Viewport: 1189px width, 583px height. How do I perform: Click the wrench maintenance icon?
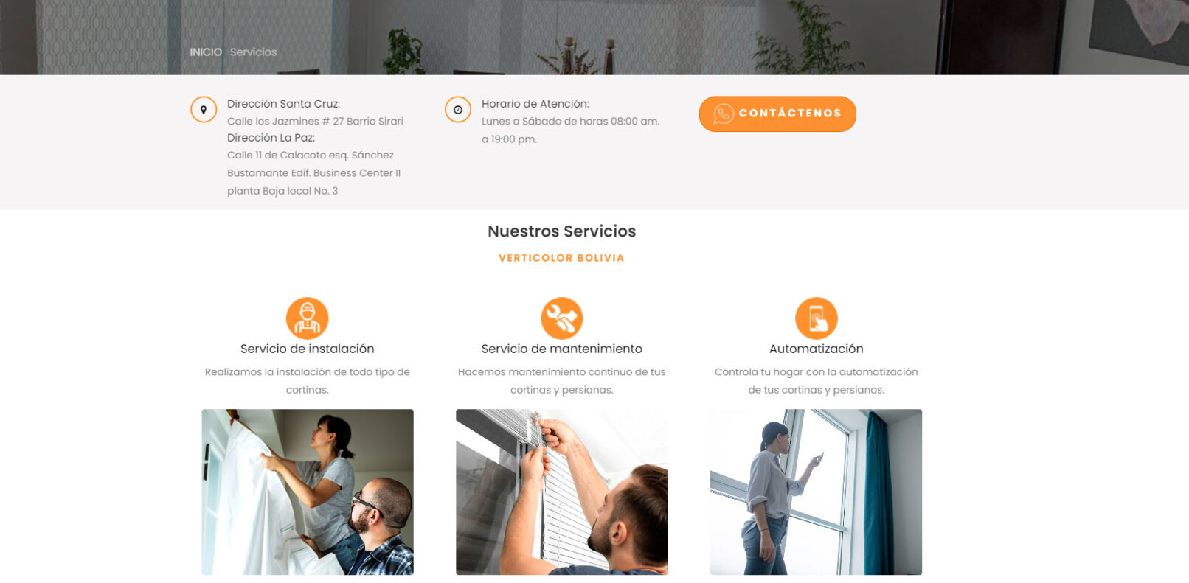562,318
